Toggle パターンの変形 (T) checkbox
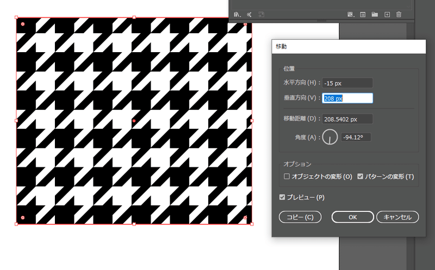This screenshot has width=435, height=270. click(360, 177)
